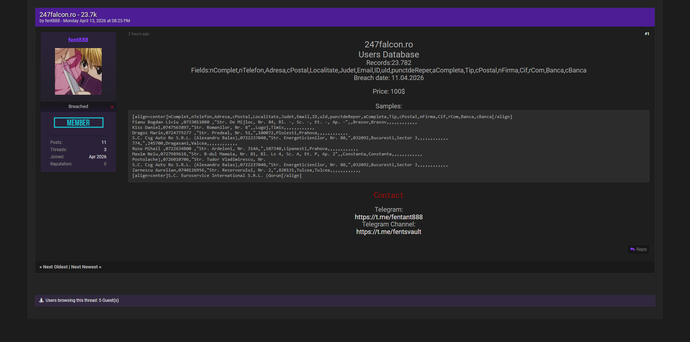
Task: Open the fent888 avatar image
Action: pyautogui.click(x=78, y=71)
